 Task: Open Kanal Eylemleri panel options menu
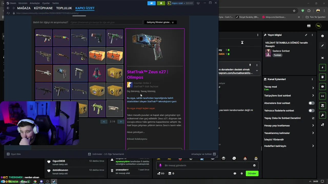[312, 79]
